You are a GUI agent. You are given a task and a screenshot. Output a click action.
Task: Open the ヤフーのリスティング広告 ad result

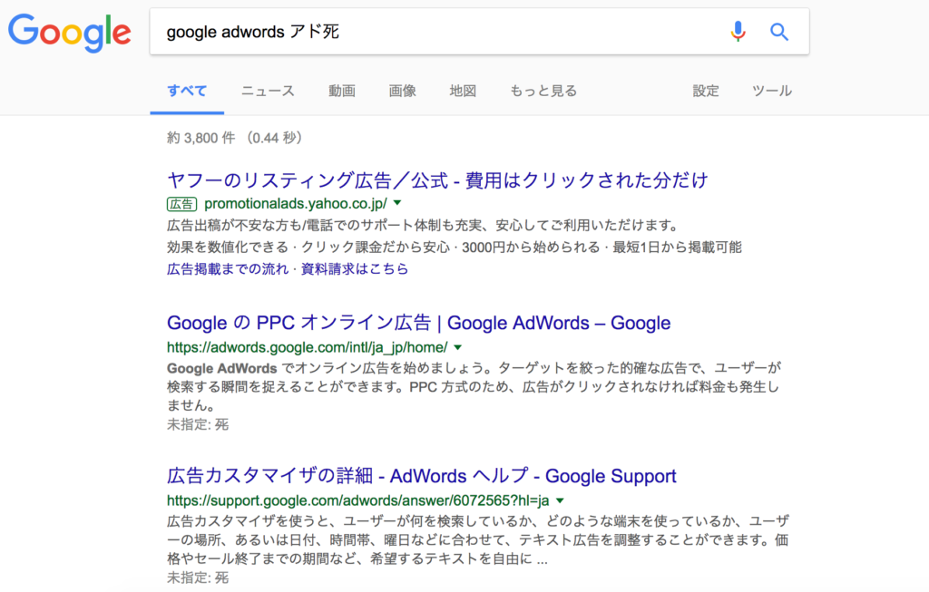click(437, 180)
